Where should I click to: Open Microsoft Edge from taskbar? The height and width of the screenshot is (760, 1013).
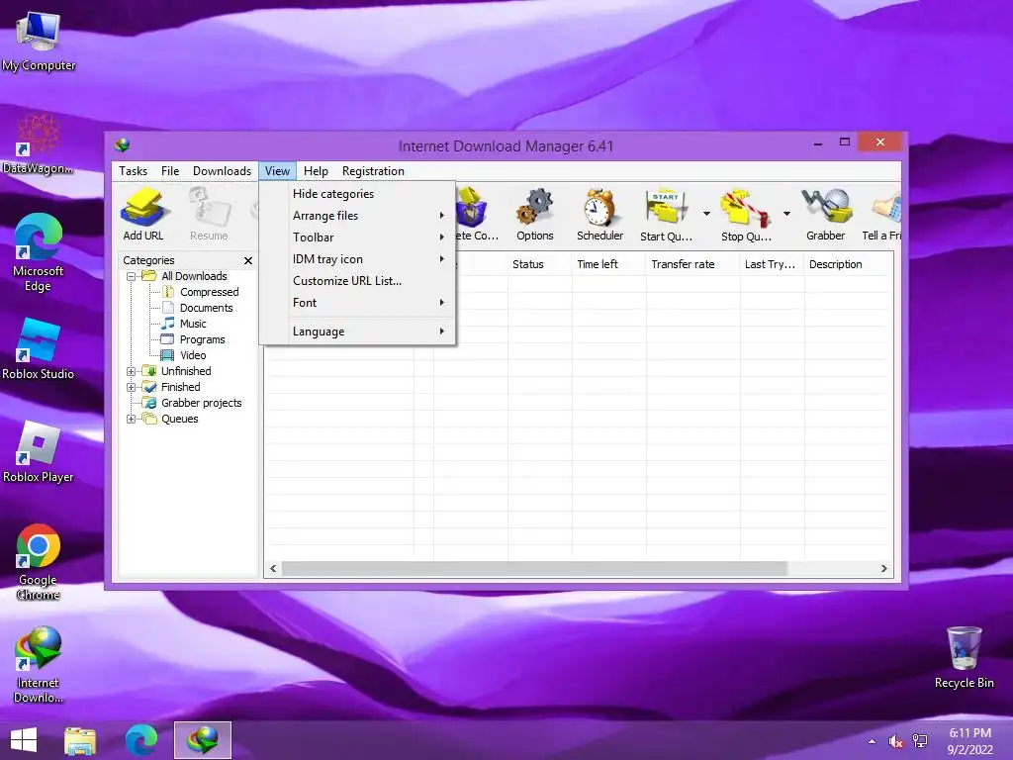[141, 740]
